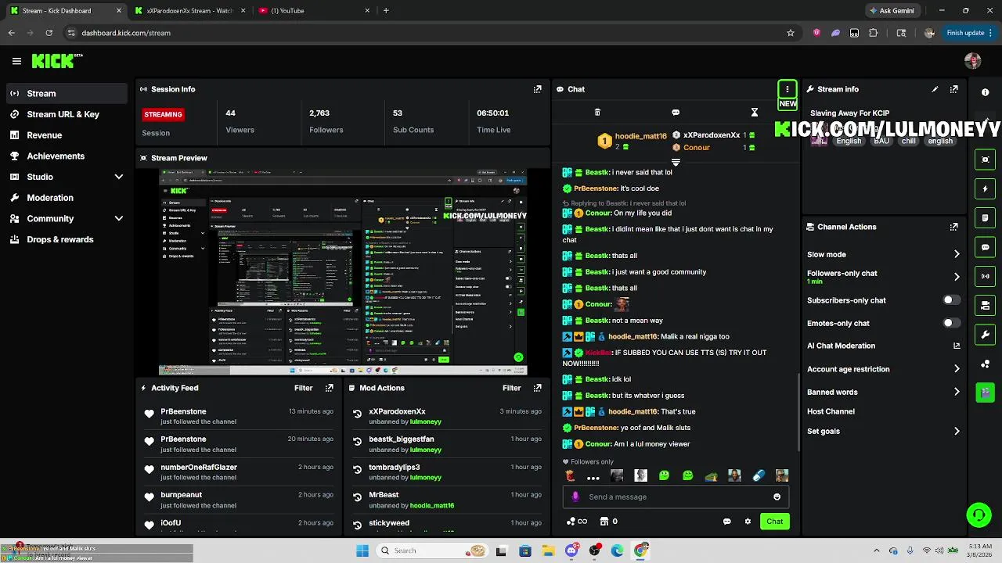1002x563 pixels.
Task: Pop out the Activity Feed panel
Action: point(329,388)
